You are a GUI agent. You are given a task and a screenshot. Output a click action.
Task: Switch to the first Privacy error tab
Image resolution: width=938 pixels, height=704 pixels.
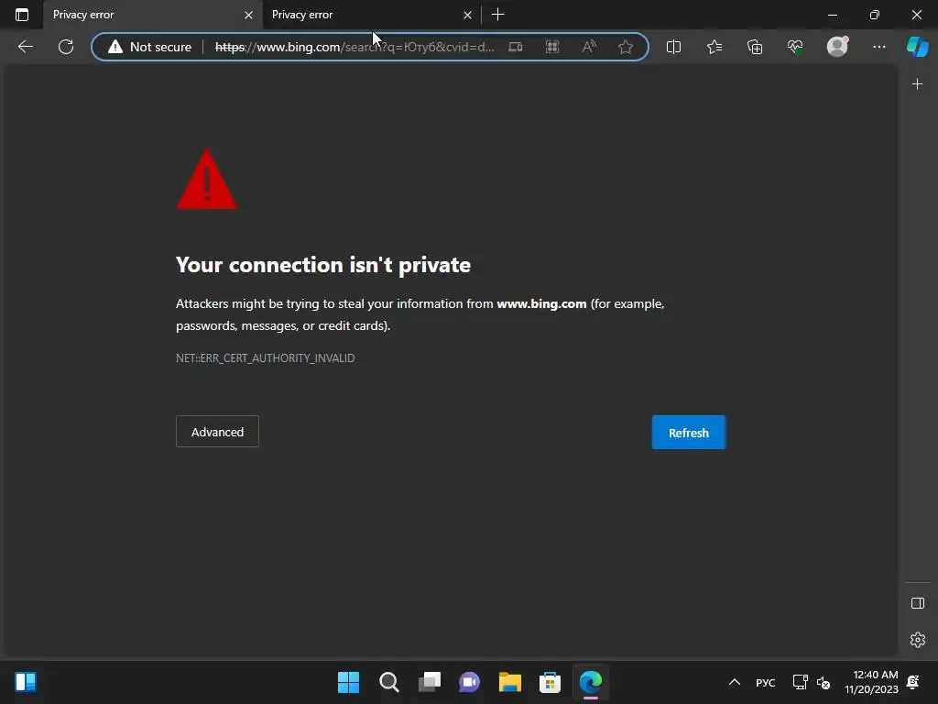[152, 15]
